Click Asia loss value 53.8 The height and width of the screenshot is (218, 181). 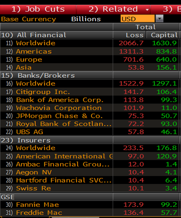pyautogui.click(x=136, y=67)
